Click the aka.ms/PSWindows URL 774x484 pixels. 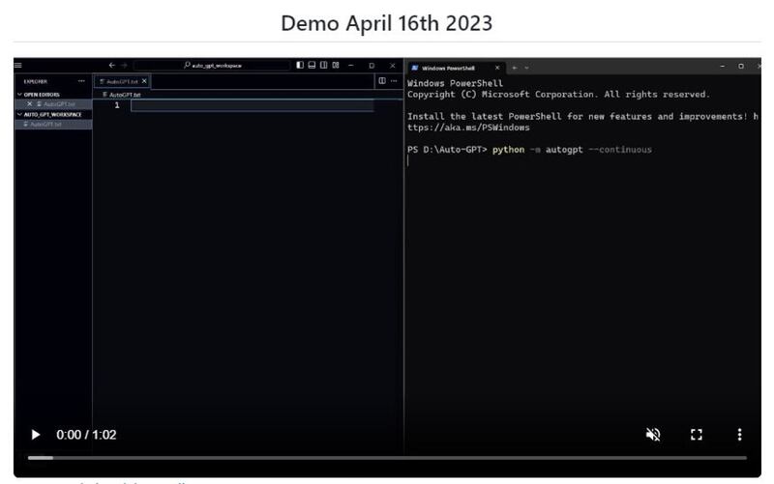point(468,128)
